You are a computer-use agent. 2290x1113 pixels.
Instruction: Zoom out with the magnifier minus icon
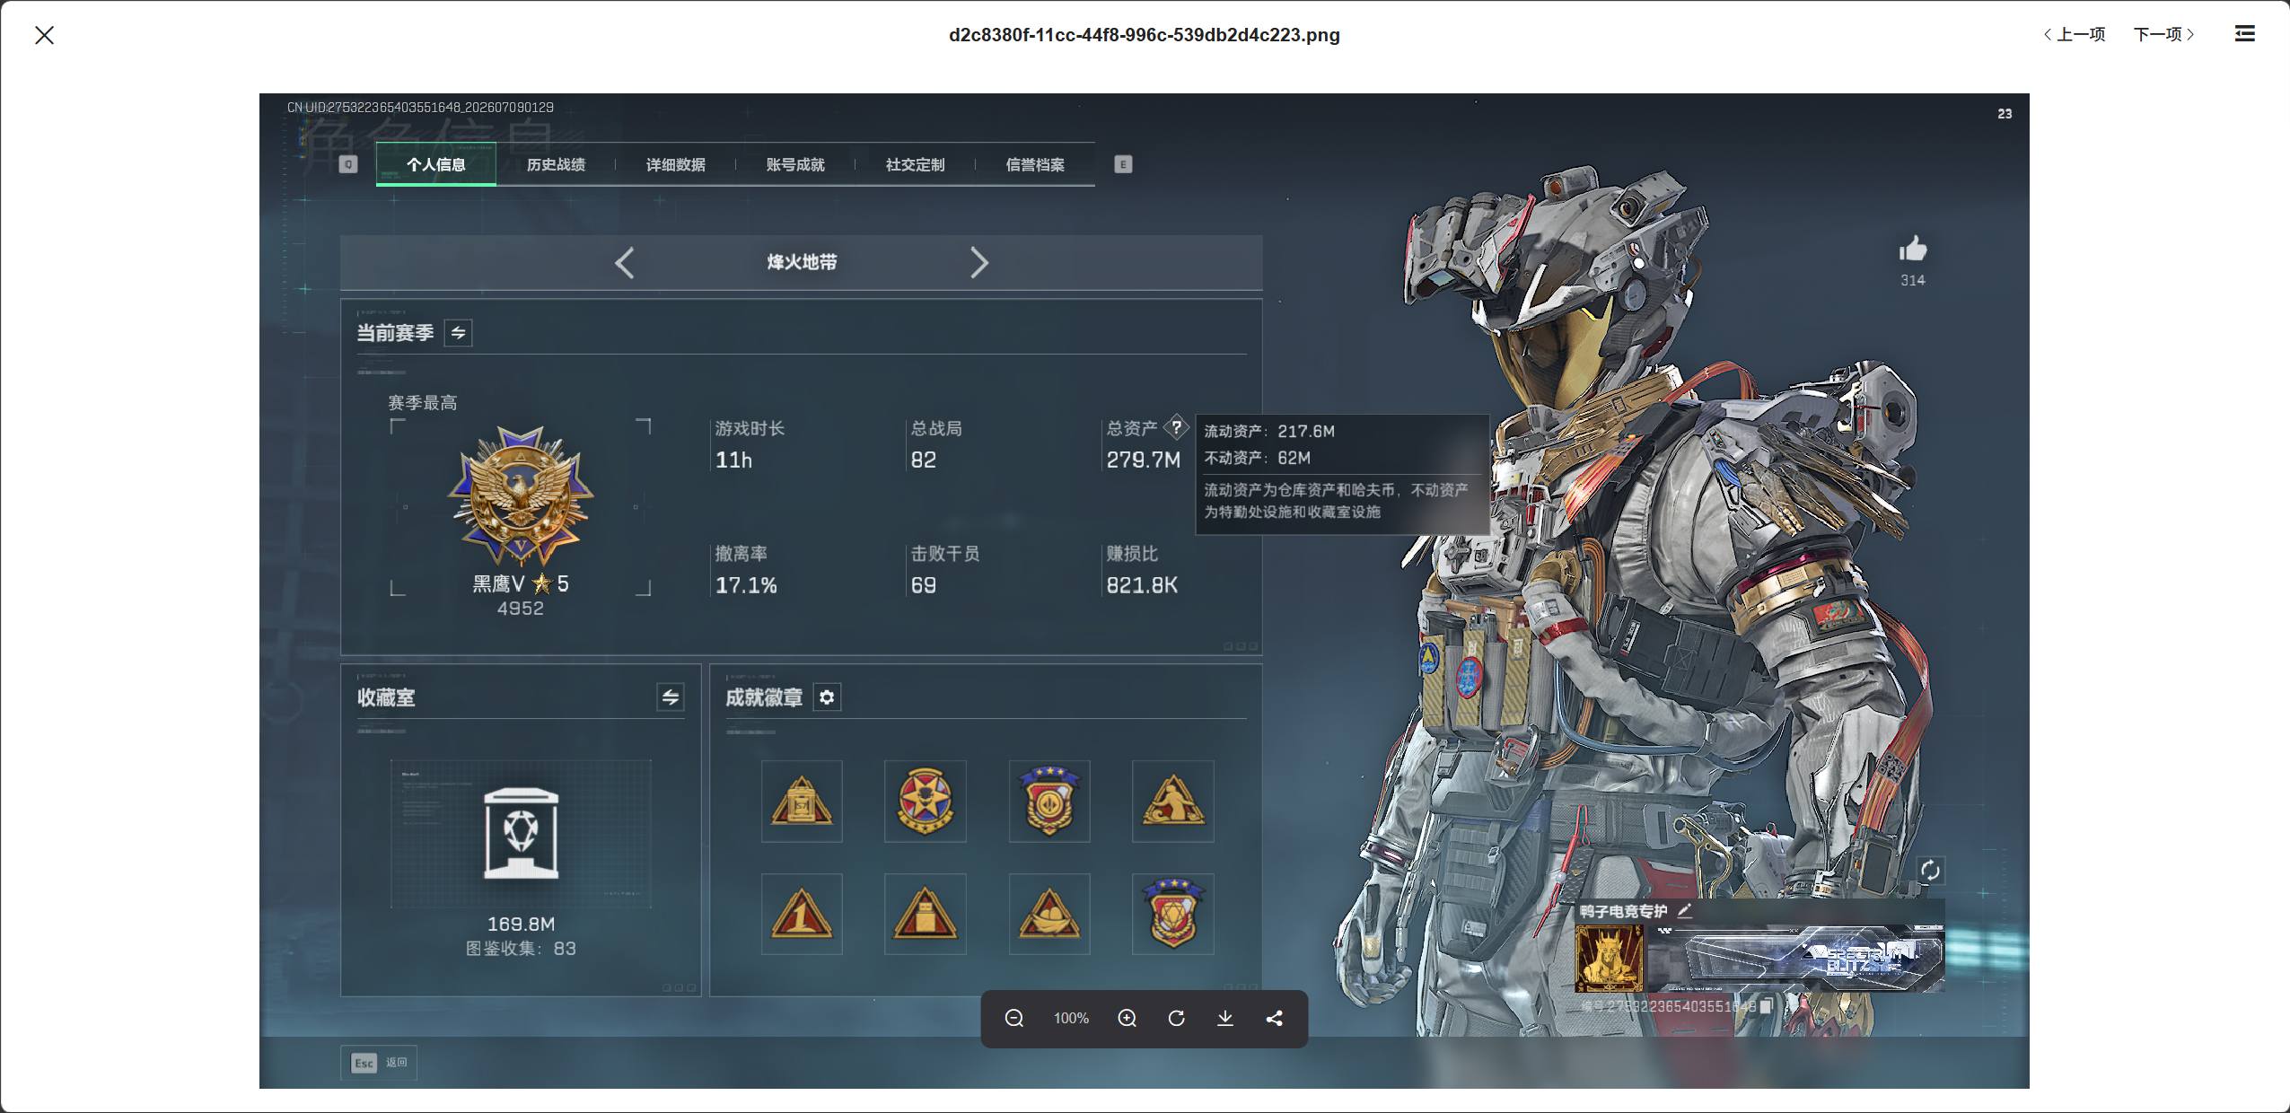(1014, 1018)
